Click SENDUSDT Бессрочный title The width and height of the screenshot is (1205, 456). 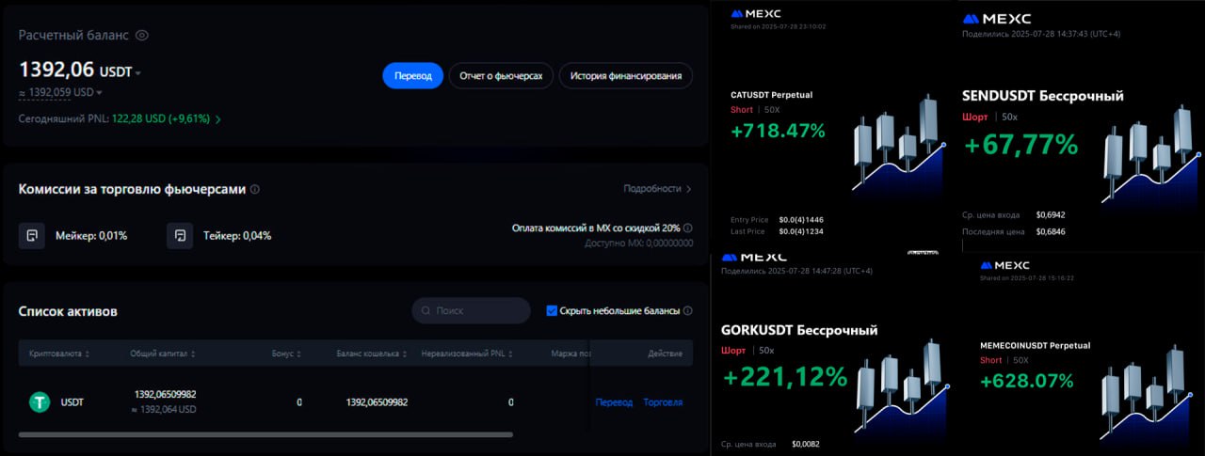1043,96
